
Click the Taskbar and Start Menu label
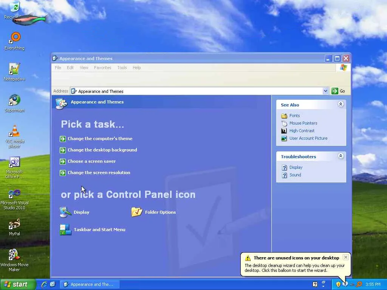point(99,230)
